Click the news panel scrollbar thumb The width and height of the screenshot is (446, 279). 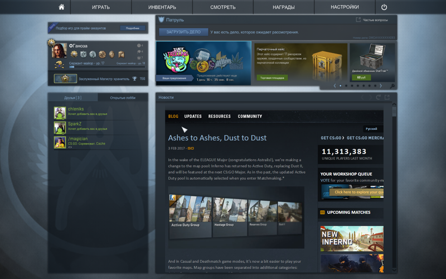(394, 111)
